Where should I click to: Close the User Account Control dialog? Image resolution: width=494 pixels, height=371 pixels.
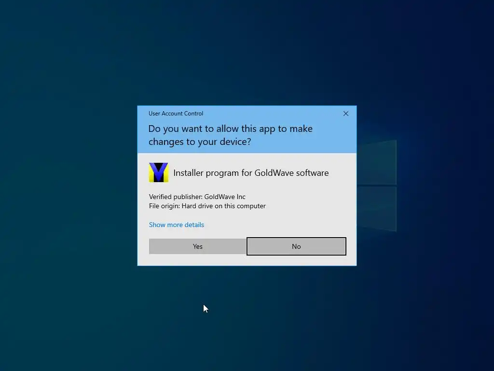[x=345, y=114]
